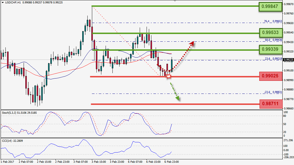Click the 0.98660 price scale value
The image size is (294, 165).
pos(289,108)
